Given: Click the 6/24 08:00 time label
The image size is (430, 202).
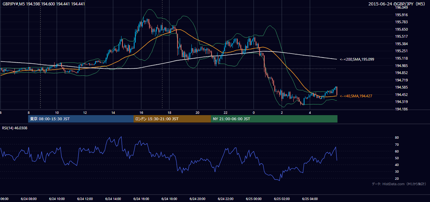Looking at the screenshot, I should tap(29, 199).
